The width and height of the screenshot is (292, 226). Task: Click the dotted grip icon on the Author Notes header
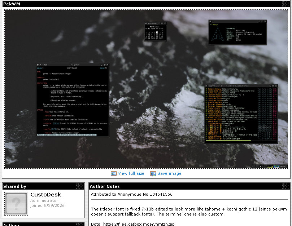pyautogui.click(x=285, y=186)
